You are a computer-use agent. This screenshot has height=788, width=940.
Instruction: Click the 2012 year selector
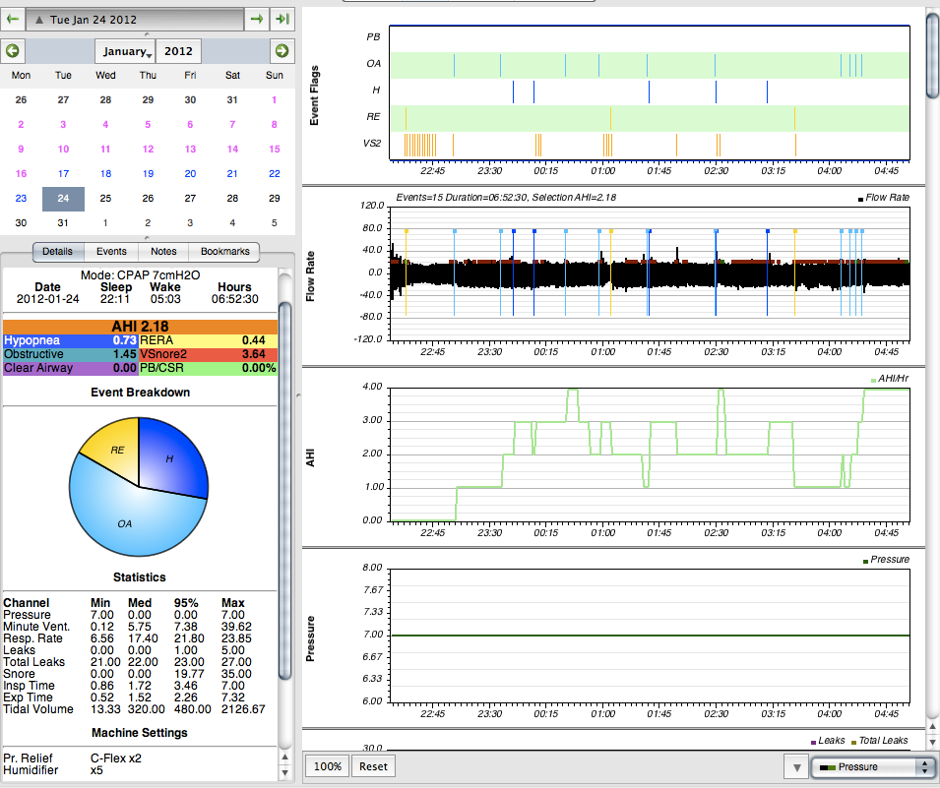coord(178,51)
